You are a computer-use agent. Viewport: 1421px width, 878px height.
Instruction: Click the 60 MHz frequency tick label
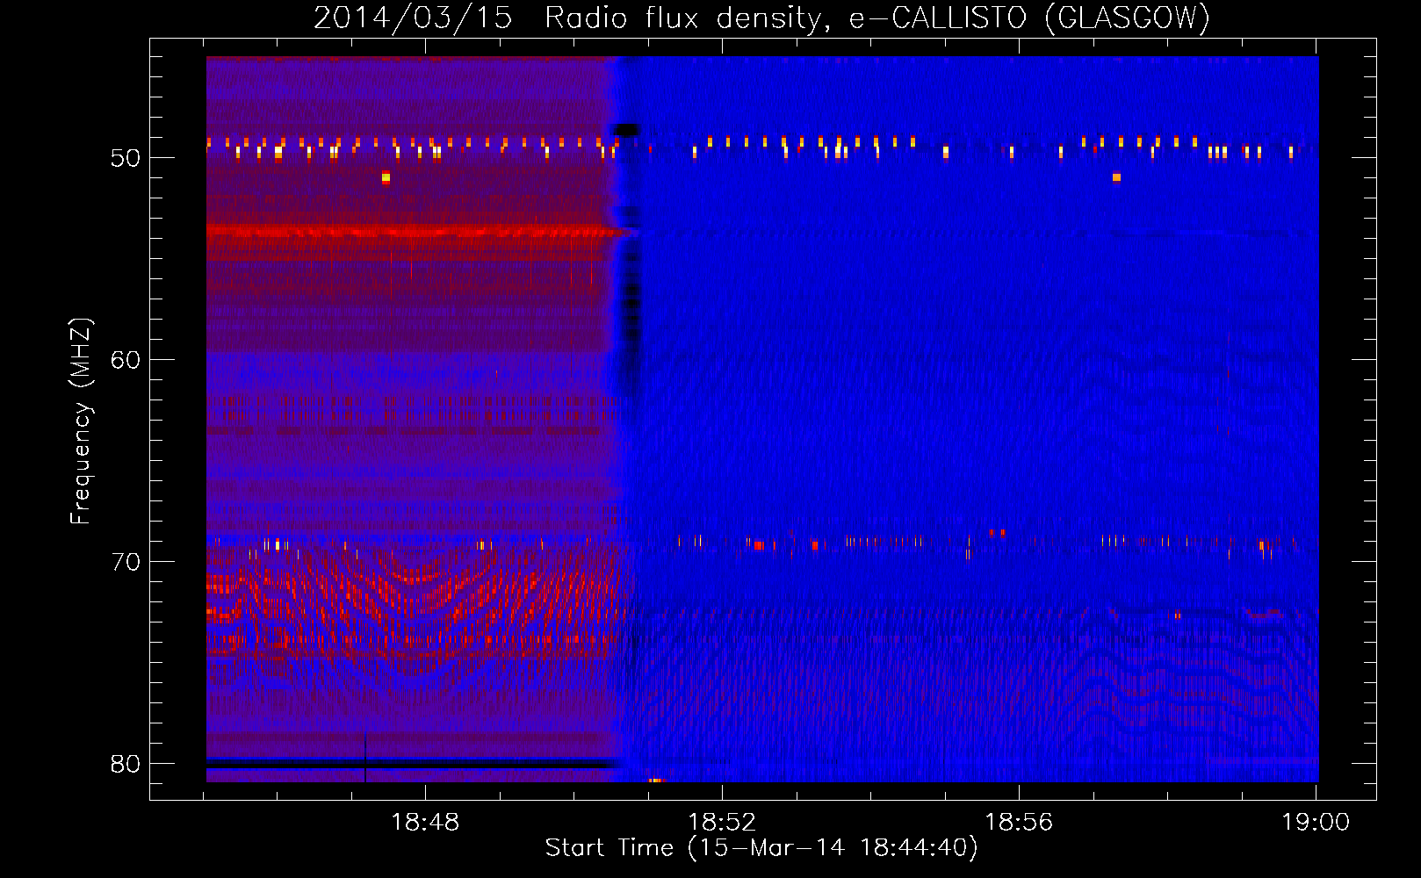(126, 360)
